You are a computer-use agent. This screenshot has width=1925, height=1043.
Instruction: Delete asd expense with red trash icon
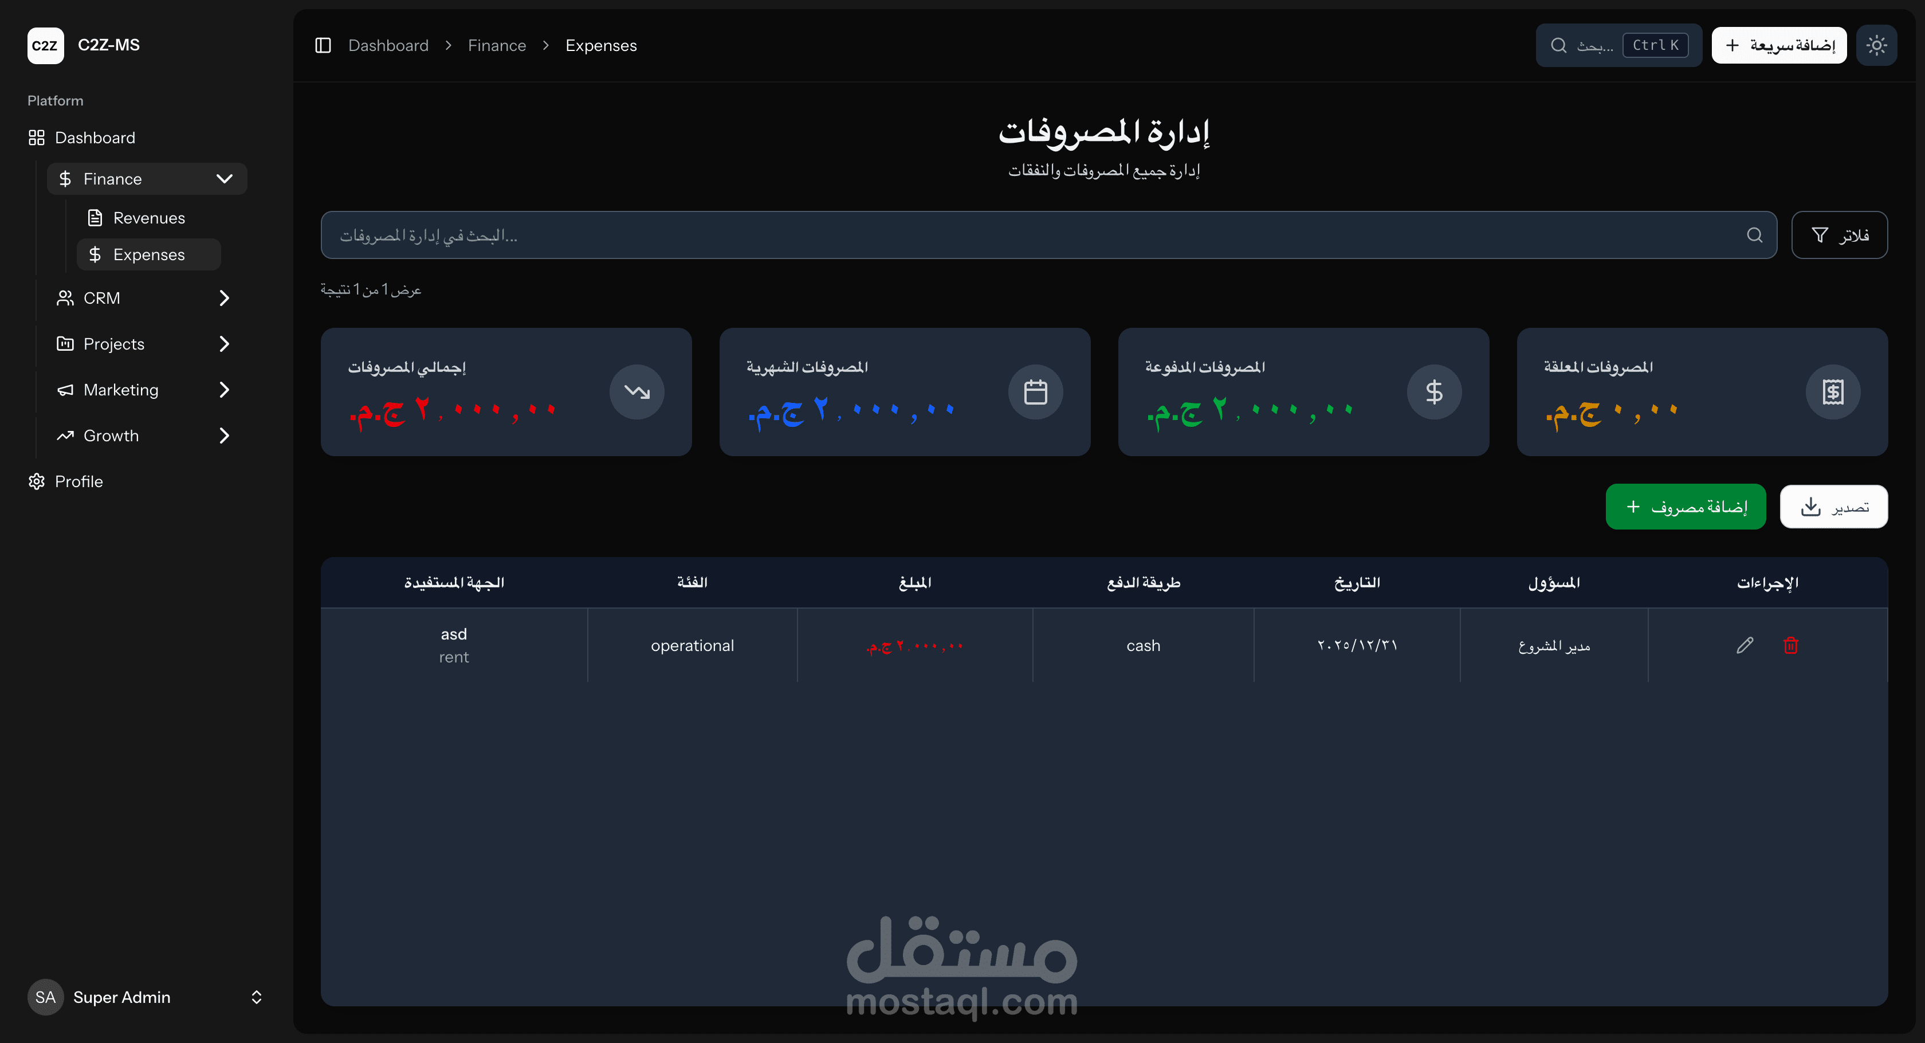coord(1790,645)
